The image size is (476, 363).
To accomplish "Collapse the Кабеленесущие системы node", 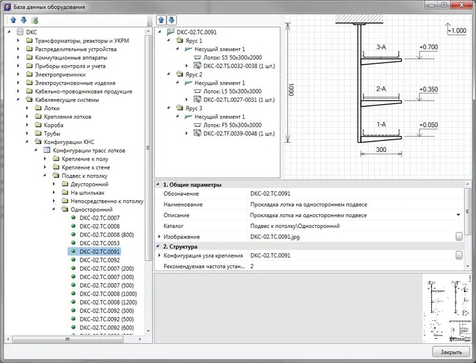I will pyautogui.click(x=18, y=99).
